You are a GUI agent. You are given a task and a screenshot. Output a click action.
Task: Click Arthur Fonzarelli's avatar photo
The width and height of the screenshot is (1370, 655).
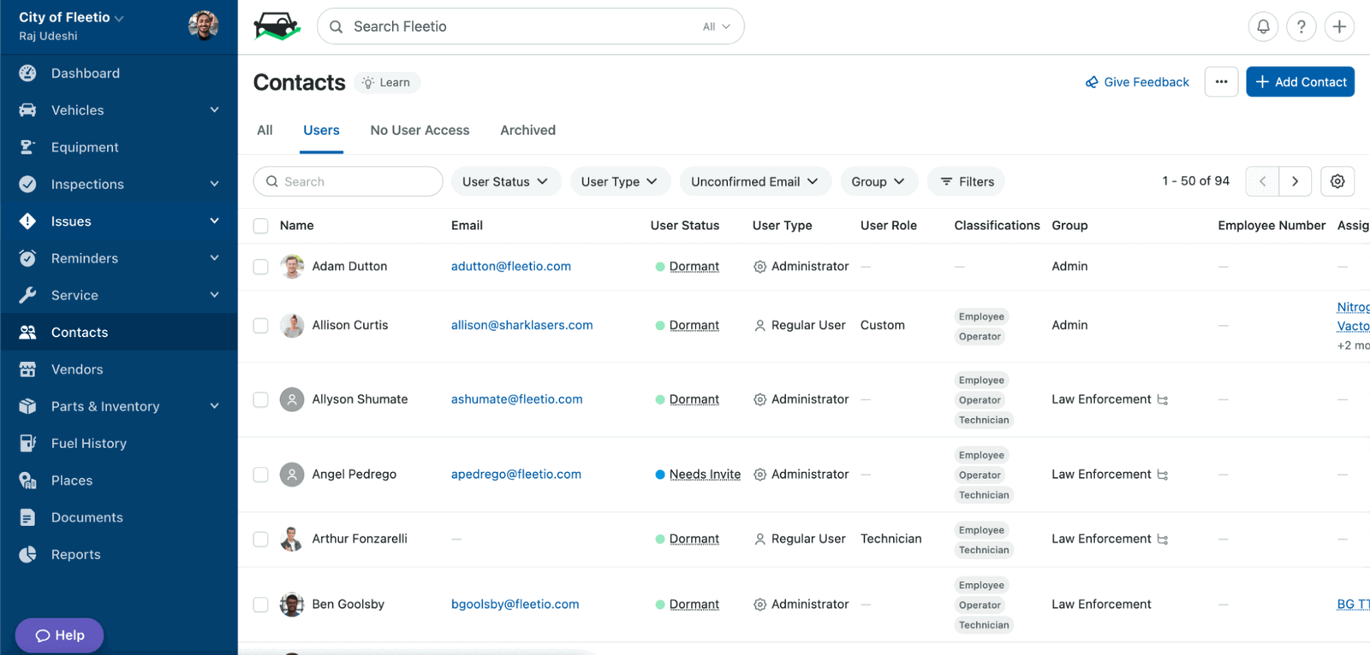tap(292, 540)
